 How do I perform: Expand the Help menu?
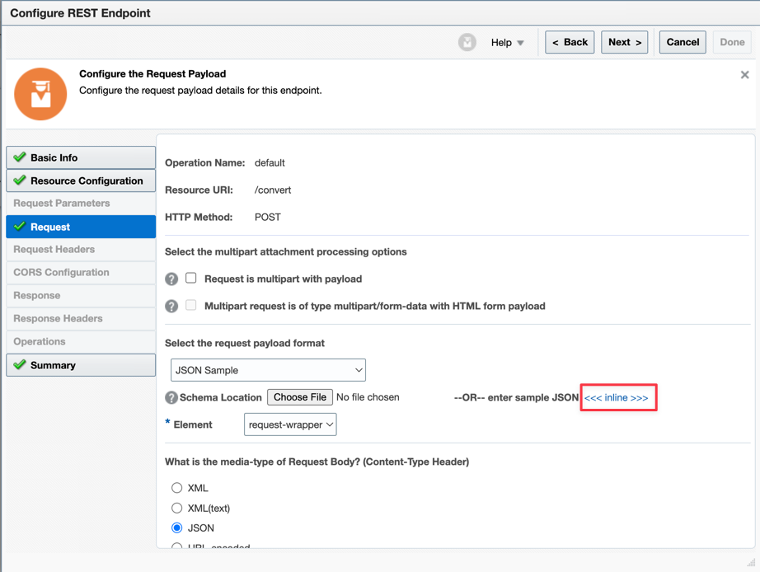pyautogui.click(x=506, y=42)
